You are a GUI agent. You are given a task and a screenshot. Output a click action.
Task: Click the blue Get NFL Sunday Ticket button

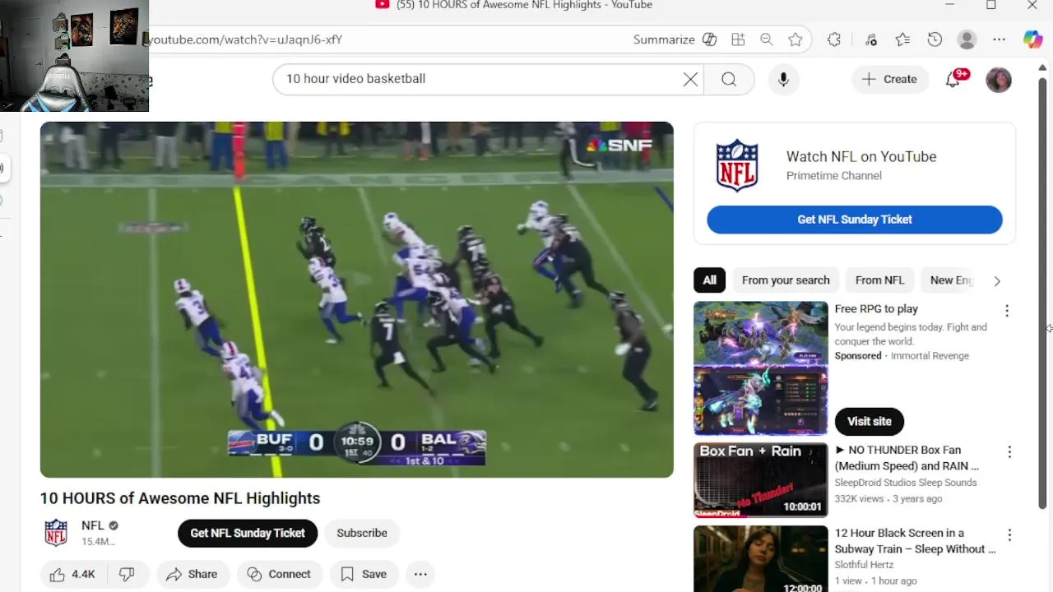tap(855, 220)
